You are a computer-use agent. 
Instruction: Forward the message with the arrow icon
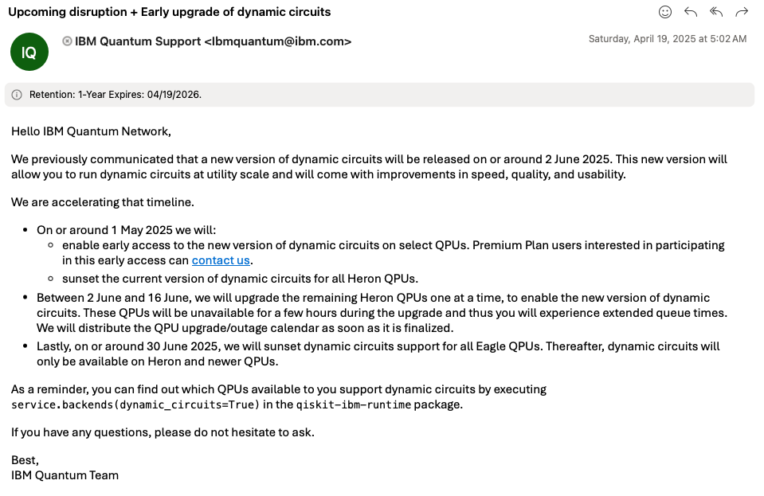point(742,12)
